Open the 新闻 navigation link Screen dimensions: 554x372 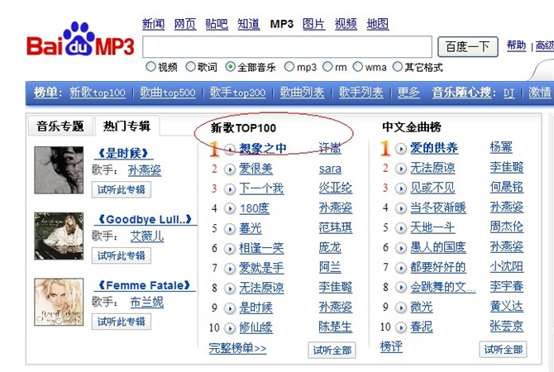point(153,24)
